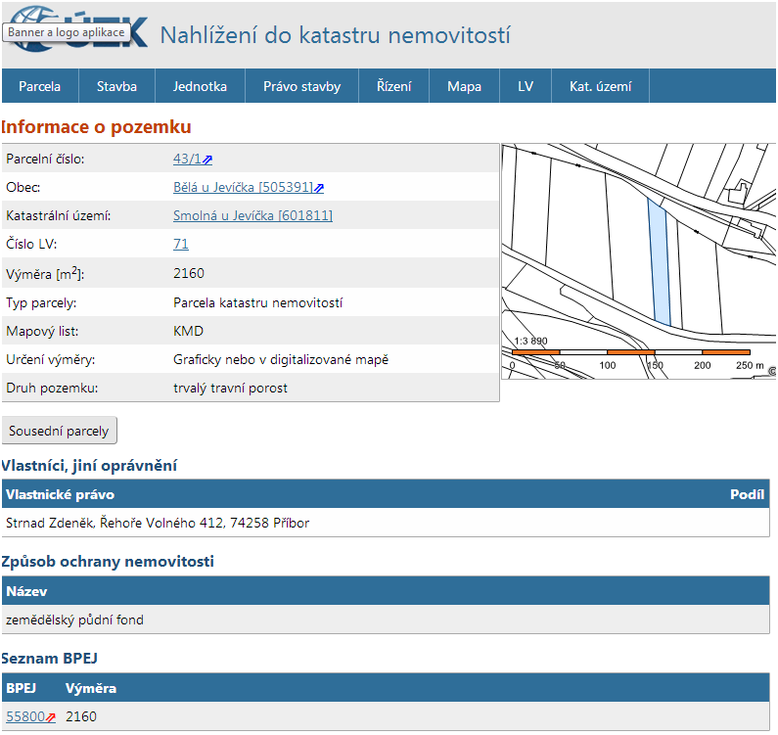Select the Kat. území tab
Viewport: 778px width, 735px height.
click(x=600, y=86)
